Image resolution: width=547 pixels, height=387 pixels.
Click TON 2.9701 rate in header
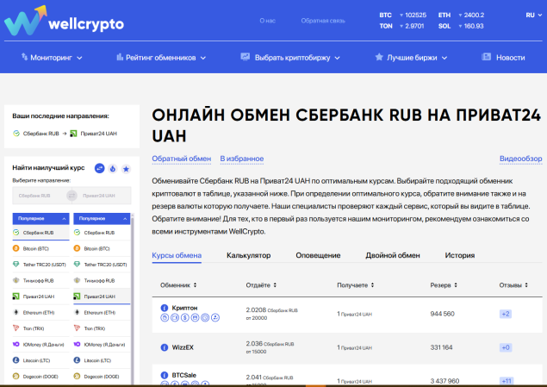(x=401, y=26)
